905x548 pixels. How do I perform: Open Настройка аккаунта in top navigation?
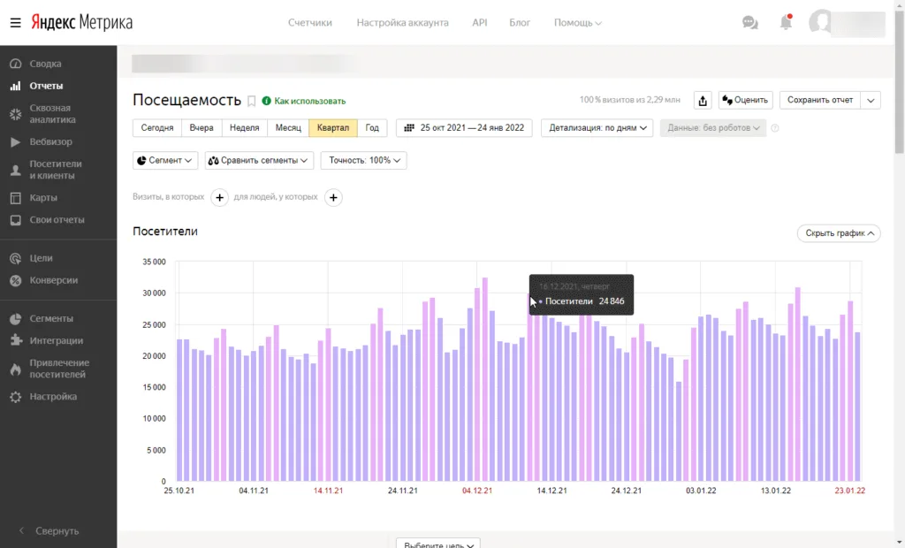click(x=402, y=22)
